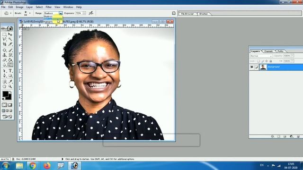Click the background color swatch
The image size is (303, 170).
9,98
